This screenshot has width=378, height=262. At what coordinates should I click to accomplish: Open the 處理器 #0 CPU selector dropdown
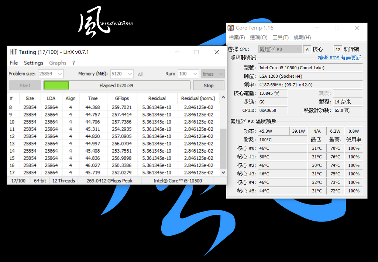[x=280, y=49]
